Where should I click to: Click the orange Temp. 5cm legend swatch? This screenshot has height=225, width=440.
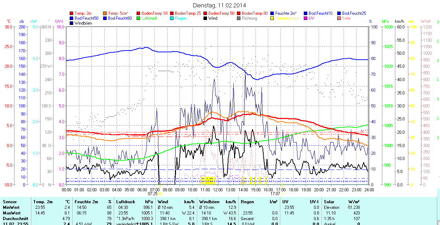pos(105,13)
